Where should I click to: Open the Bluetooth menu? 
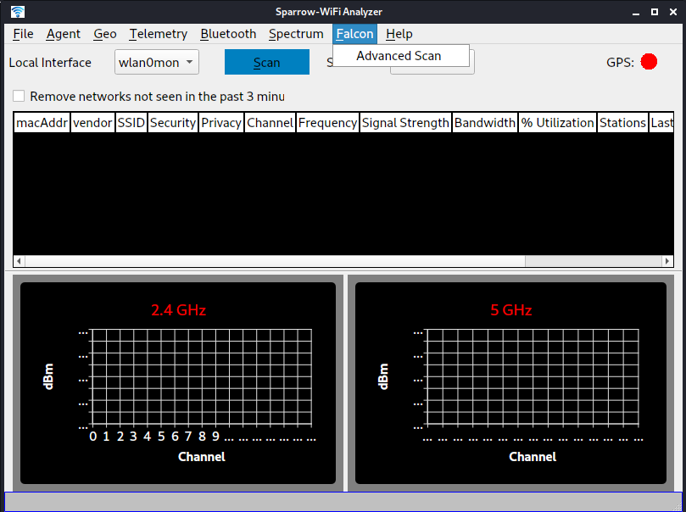pos(228,34)
